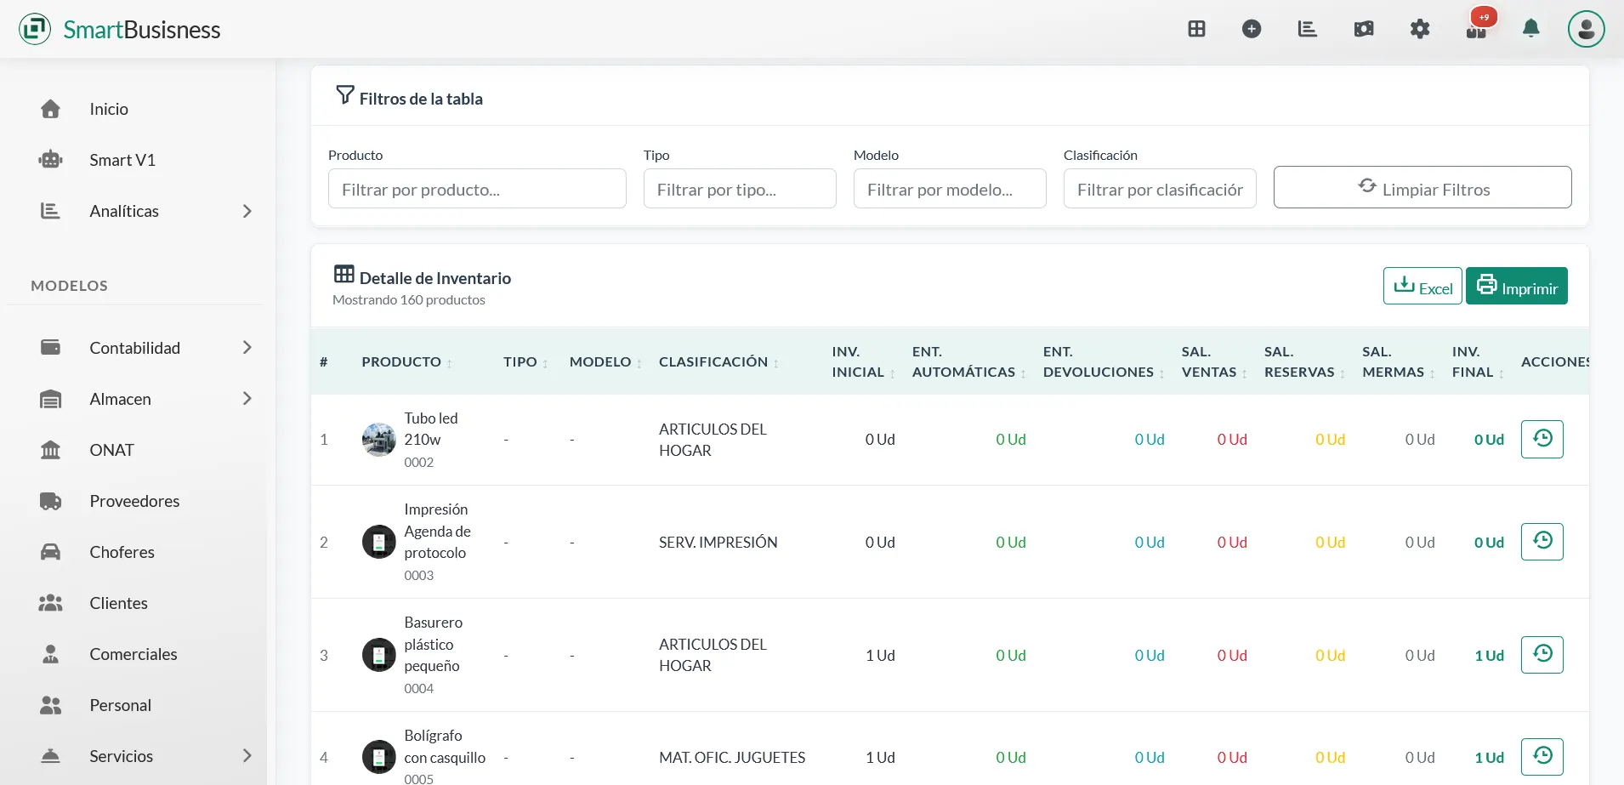Click the Clientes group icon
The image size is (1624, 785).
click(50, 603)
